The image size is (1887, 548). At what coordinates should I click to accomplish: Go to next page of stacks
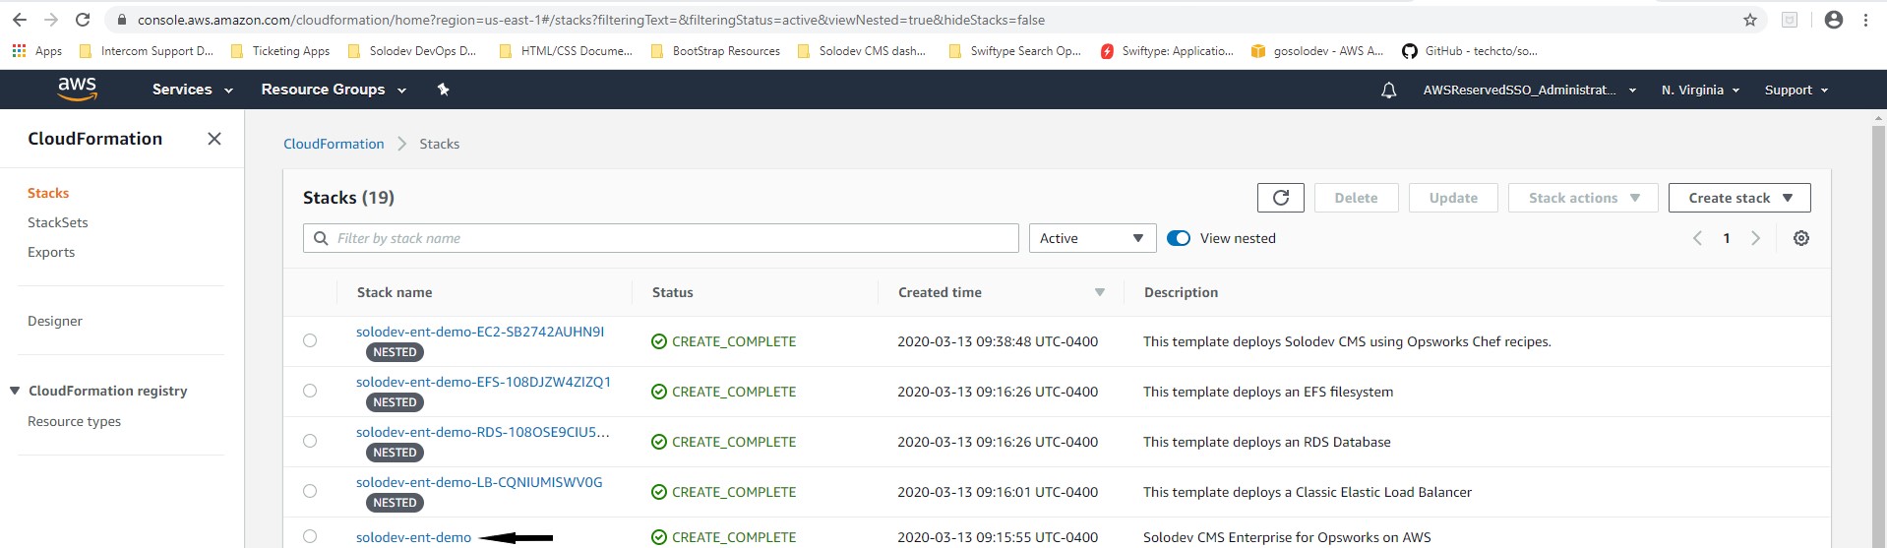[1755, 238]
